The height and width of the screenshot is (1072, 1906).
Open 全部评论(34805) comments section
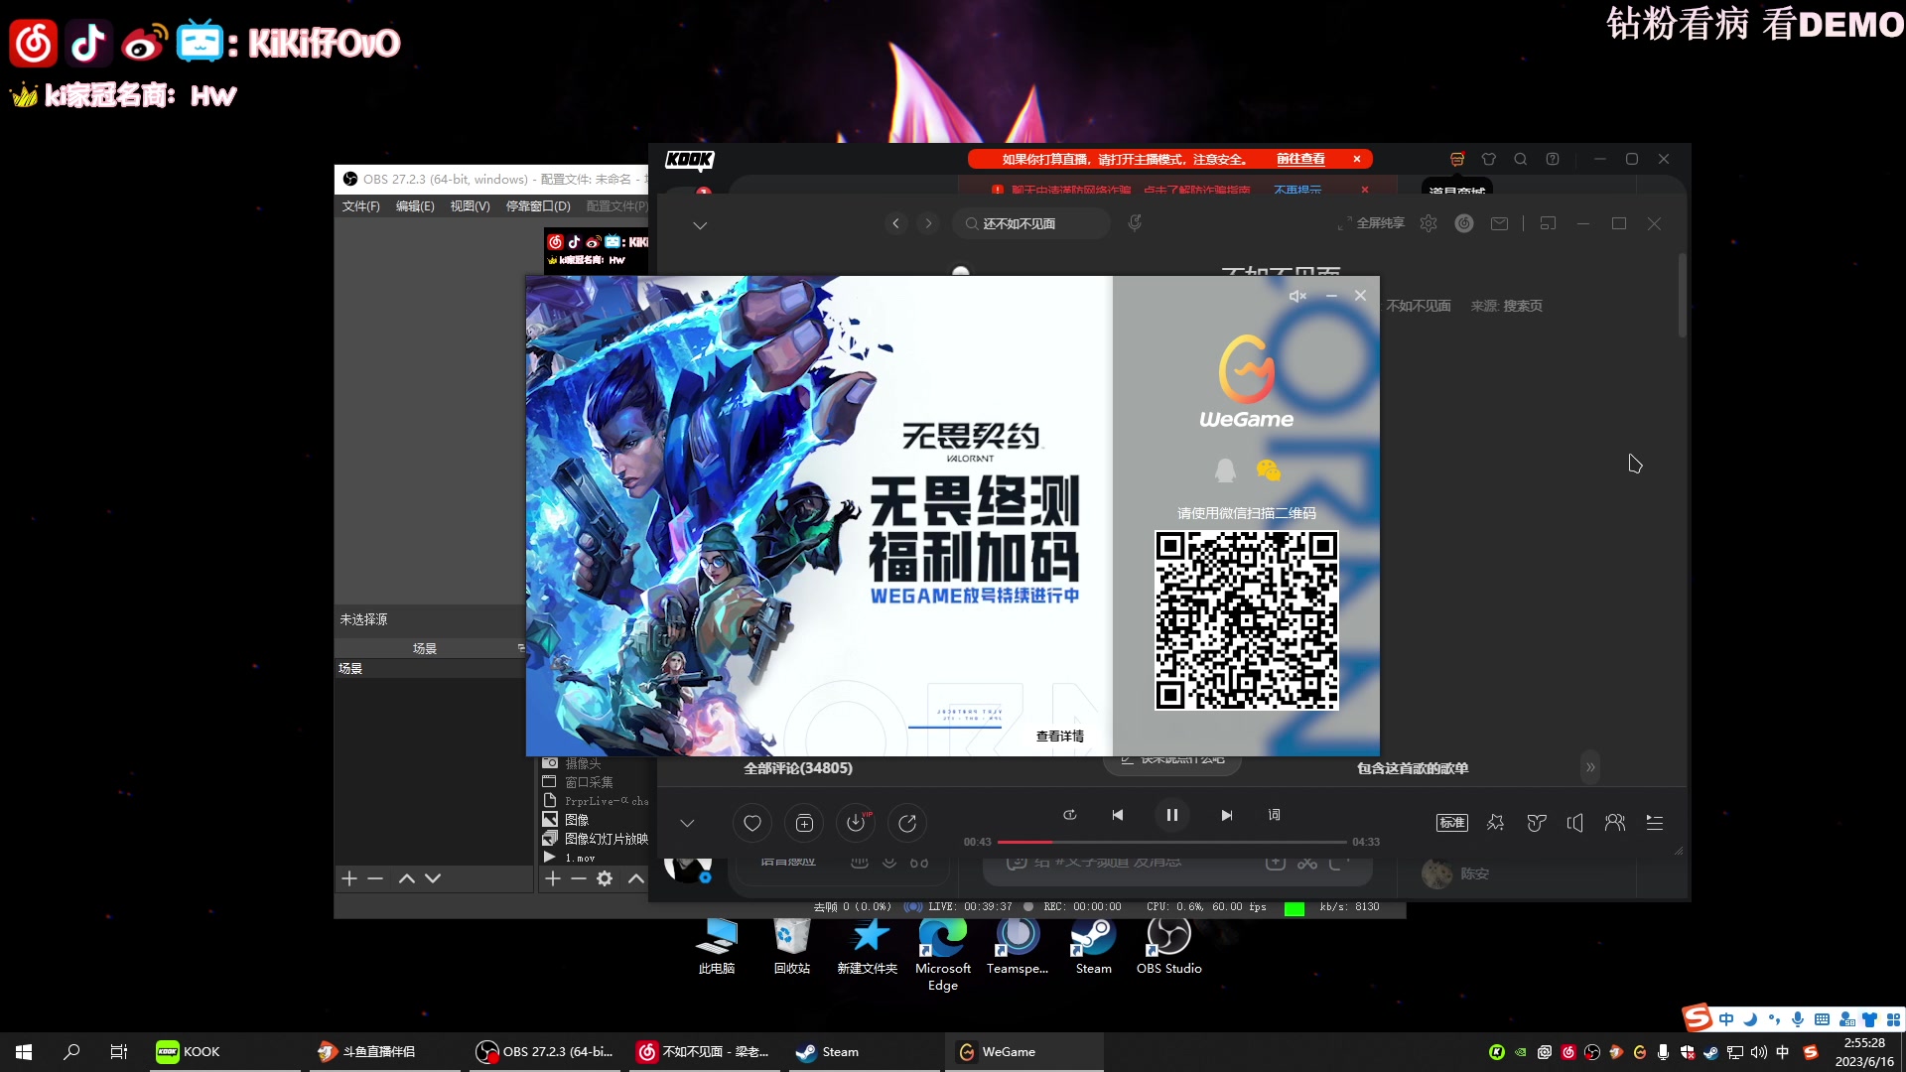click(798, 768)
